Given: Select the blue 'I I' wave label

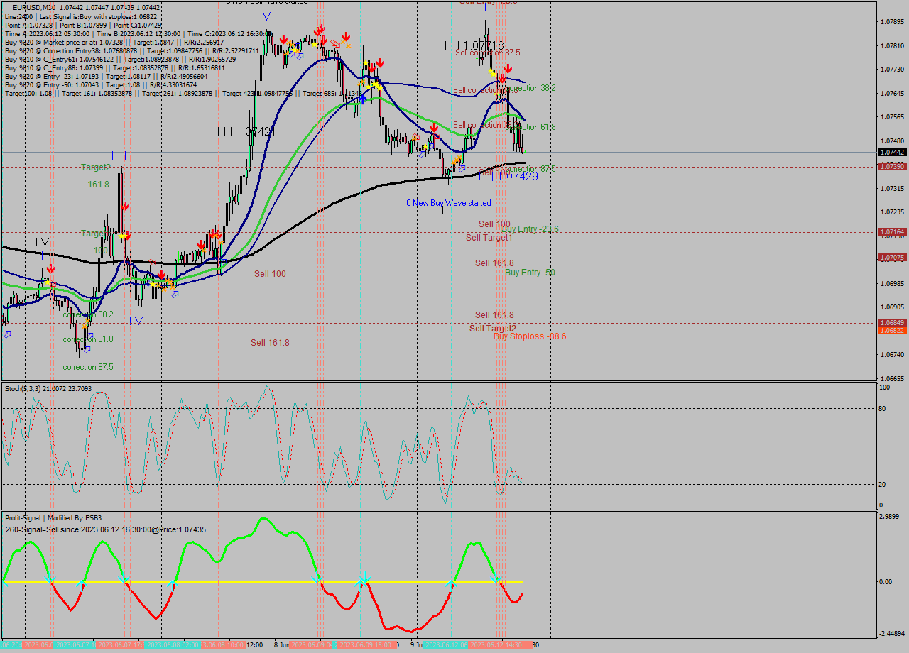Looking at the screenshot, I should click(x=119, y=155).
